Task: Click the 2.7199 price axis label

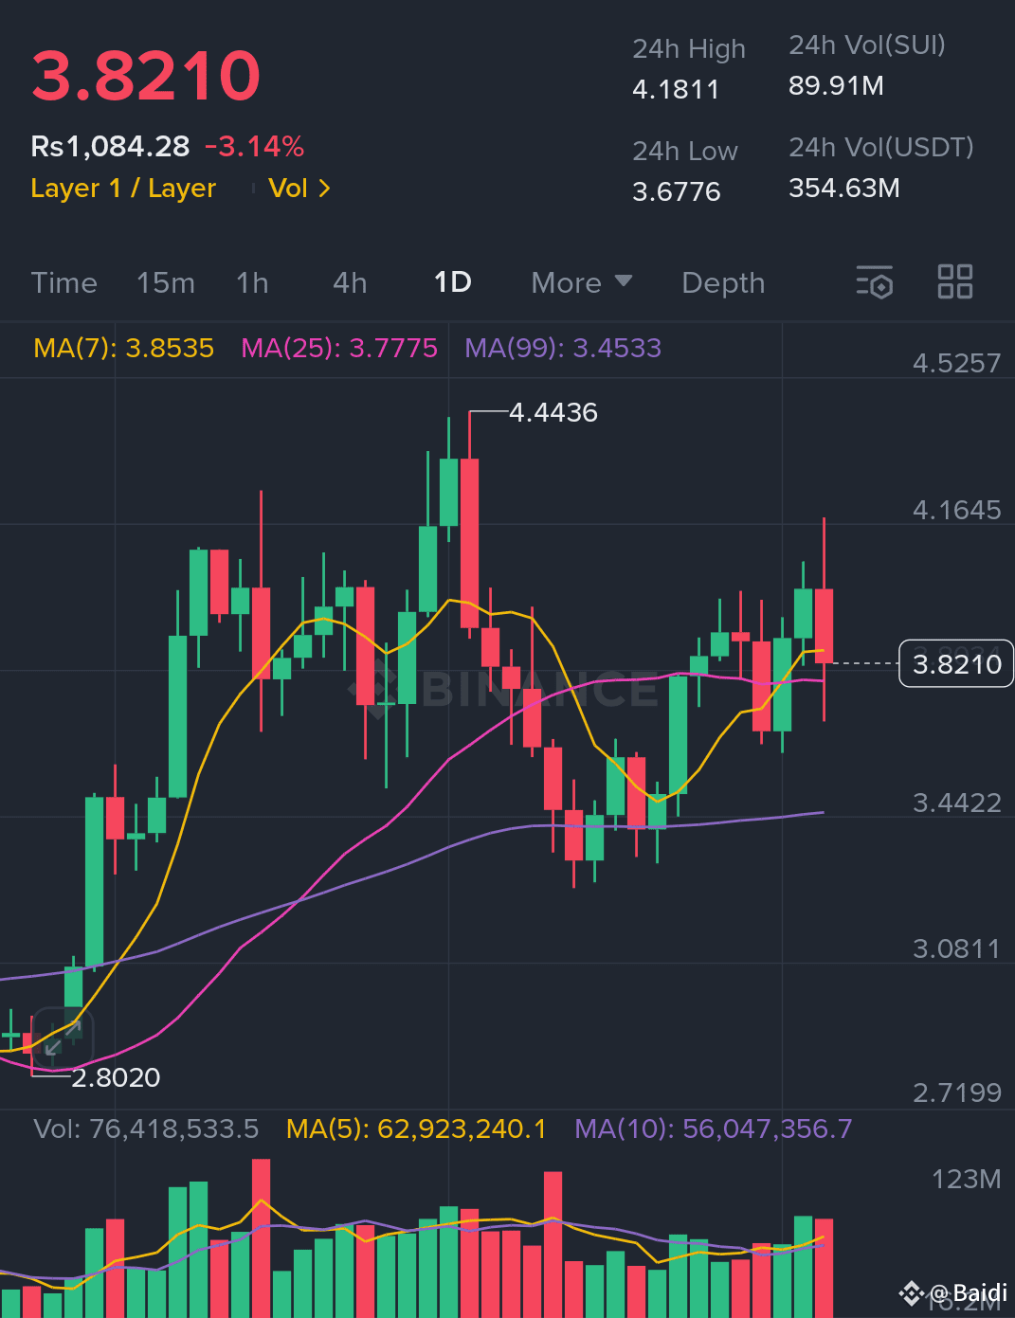Action: click(956, 1093)
